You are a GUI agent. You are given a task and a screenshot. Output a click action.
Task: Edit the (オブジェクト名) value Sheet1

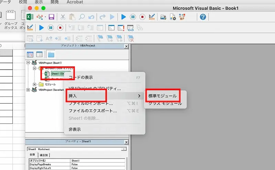click(98, 160)
